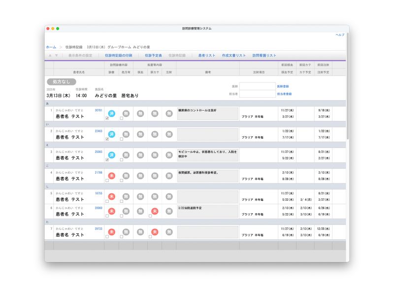Go to ホーム via the breadcrumb link

click(51, 47)
